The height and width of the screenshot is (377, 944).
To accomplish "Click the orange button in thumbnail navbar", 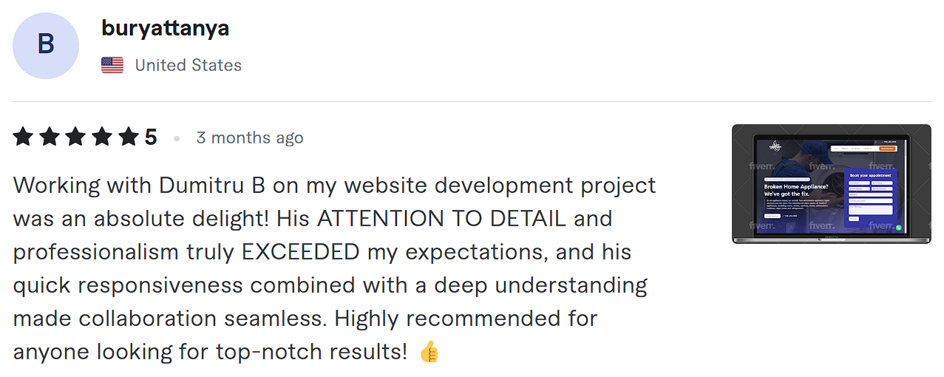I will pos(887,149).
